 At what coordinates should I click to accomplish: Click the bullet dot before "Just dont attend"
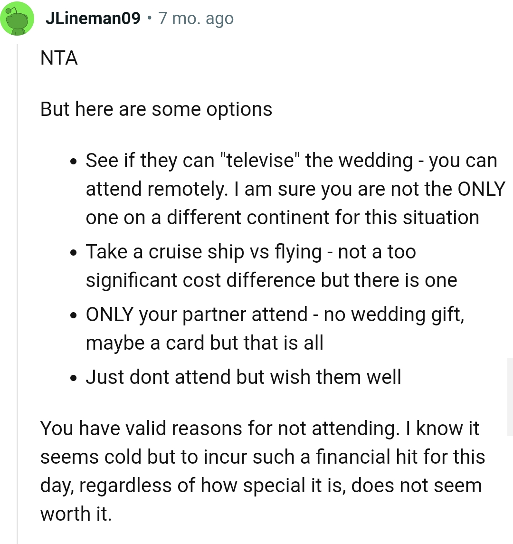tap(73, 378)
